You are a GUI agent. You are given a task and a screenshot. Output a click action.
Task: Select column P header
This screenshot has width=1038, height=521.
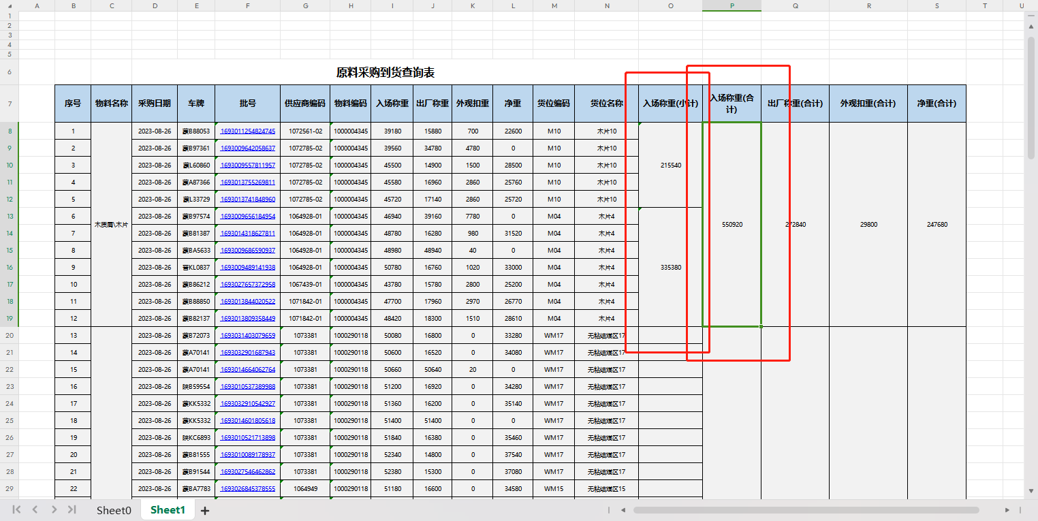click(732, 5)
